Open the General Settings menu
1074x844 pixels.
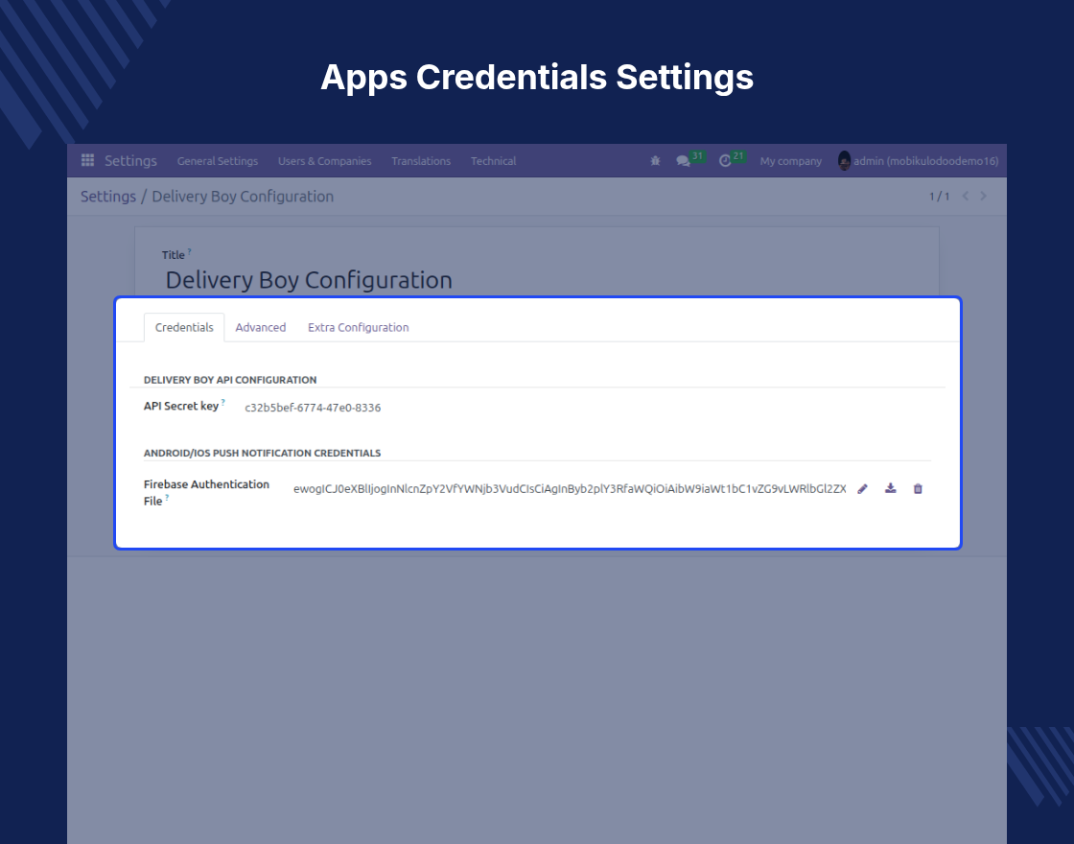tap(218, 161)
